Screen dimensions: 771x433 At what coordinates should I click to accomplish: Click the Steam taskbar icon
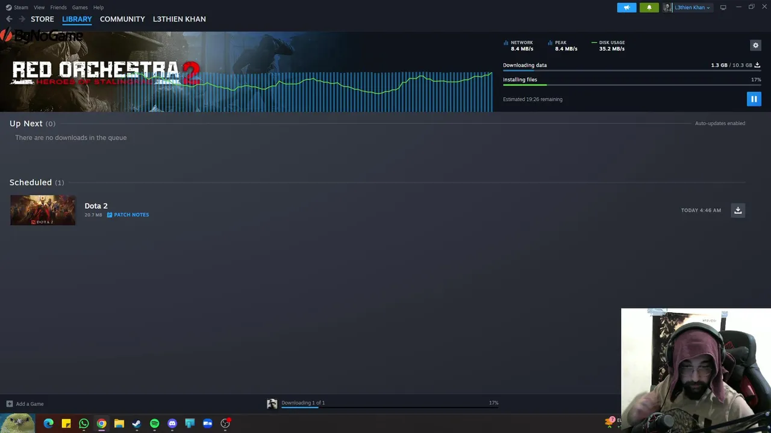click(x=137, y=423)
